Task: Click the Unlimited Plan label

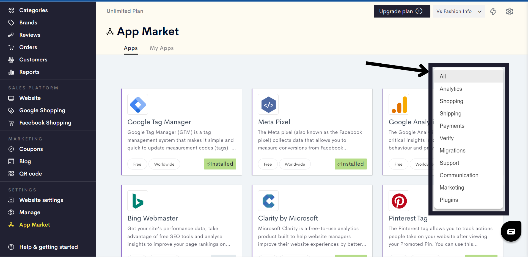Action: [125, 11]
